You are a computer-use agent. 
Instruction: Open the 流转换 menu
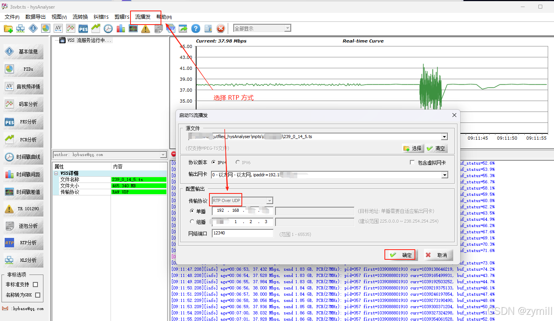(80, 17)
